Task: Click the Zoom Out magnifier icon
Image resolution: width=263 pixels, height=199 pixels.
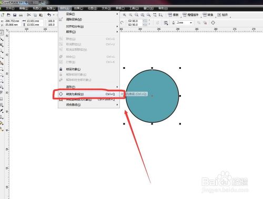Action: 130,15
